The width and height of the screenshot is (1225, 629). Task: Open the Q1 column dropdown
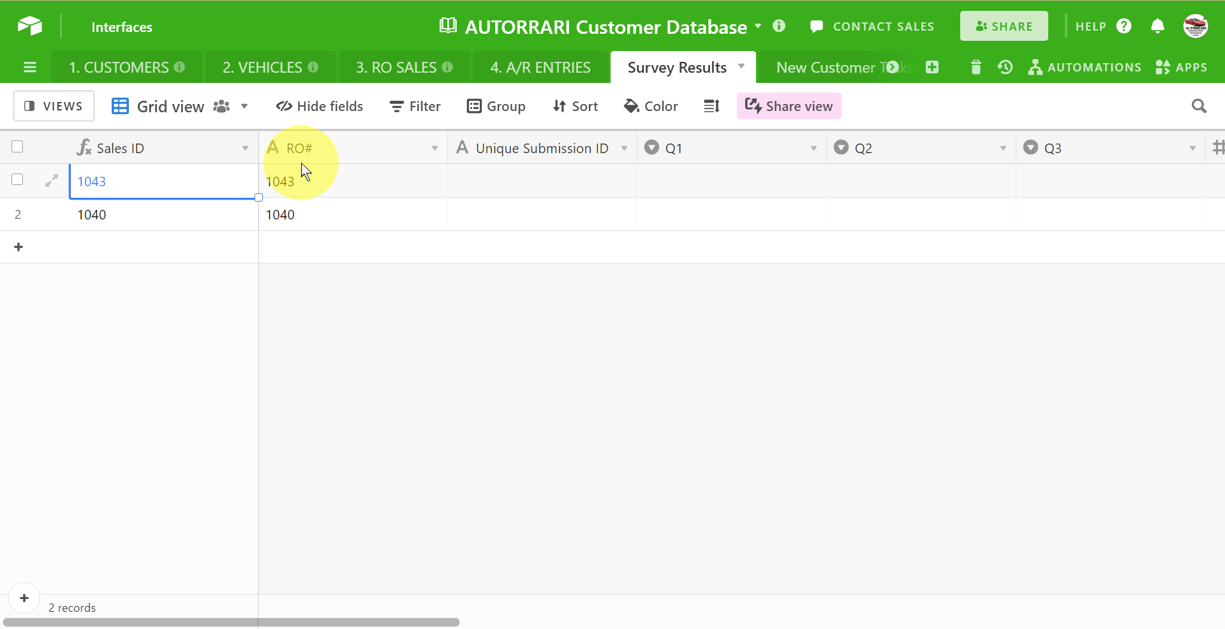coord(813,148)
